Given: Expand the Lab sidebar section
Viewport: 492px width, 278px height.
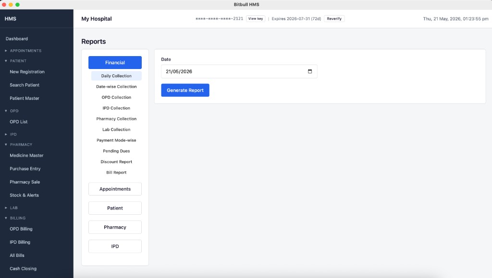Looking at the screenshot, I should [x=11, y=208].
